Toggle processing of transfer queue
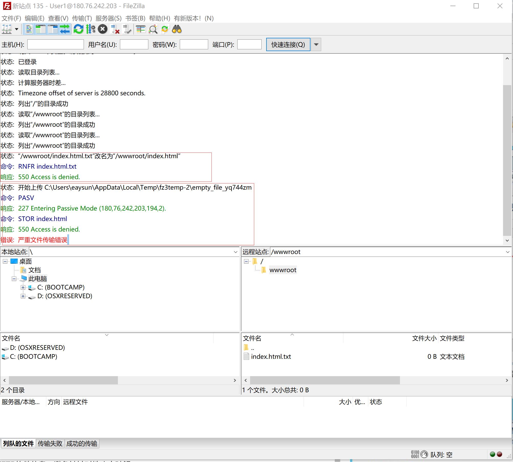 (91, 29)
